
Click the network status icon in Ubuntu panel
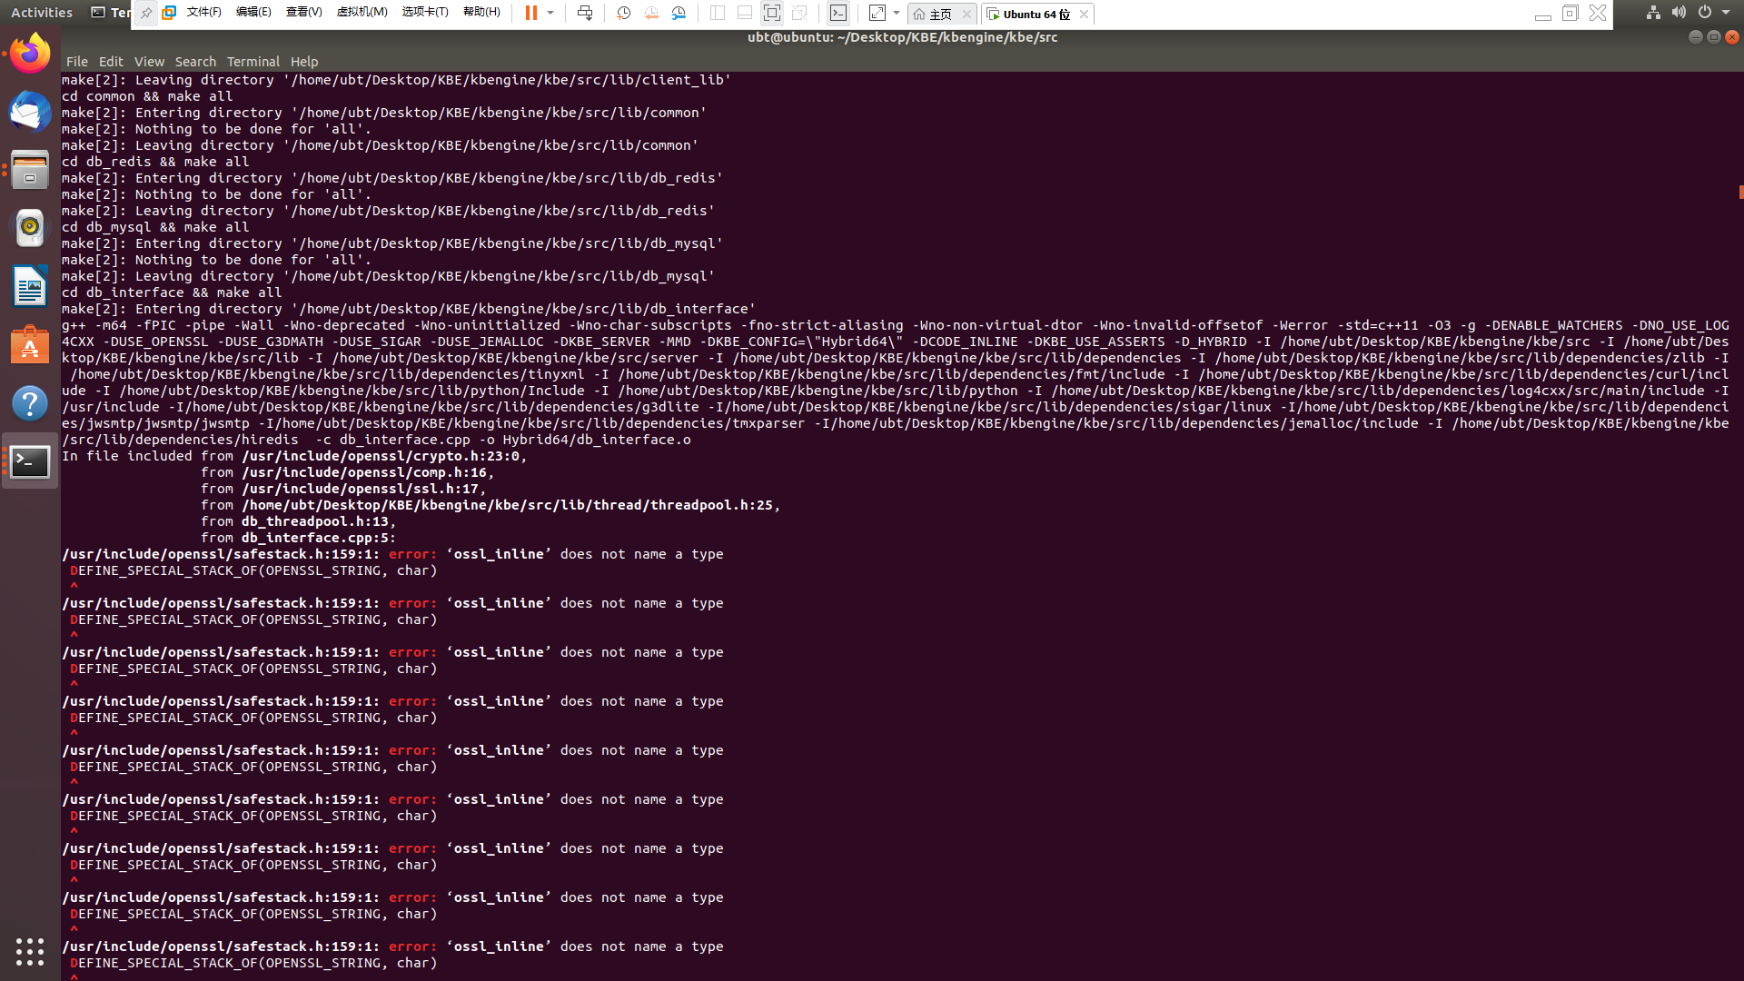coord(1652,12)
